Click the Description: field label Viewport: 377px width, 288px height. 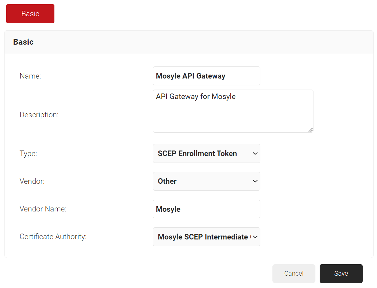point(39,115)
